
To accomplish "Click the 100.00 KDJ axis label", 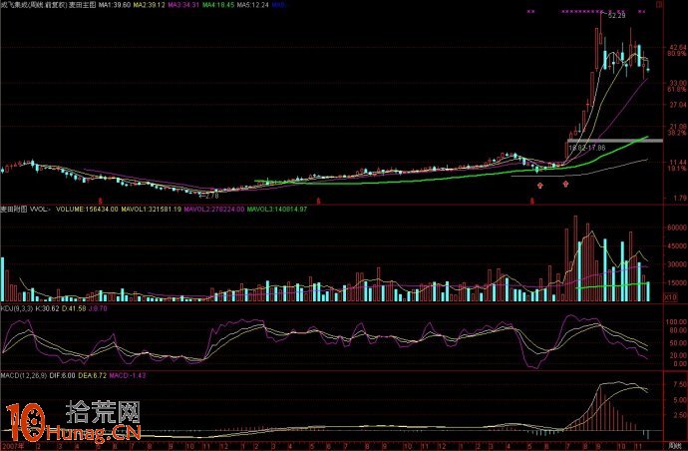I will [x=677, y=322].
